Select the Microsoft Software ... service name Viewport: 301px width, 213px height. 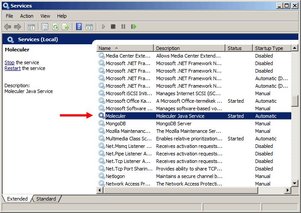pyautogui.click(x=129, y=108)
